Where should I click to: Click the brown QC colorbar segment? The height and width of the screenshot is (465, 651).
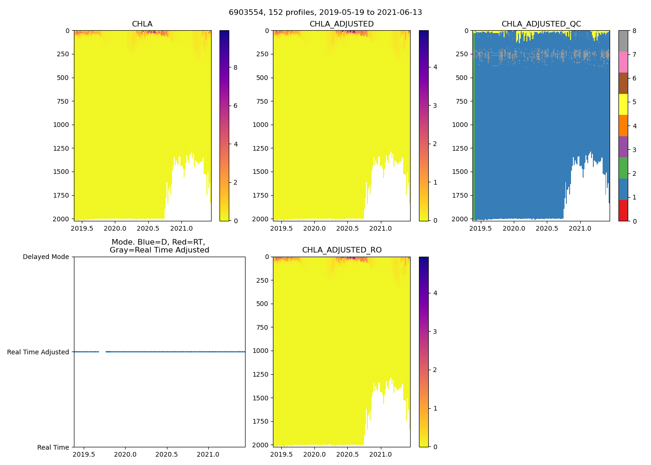coord(623,83)
